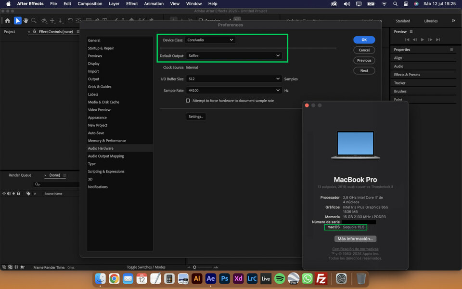The height and width of the screenshot is (289, 462).
Task: Open the Device Class dropdown
Action: tap(210, 40)
